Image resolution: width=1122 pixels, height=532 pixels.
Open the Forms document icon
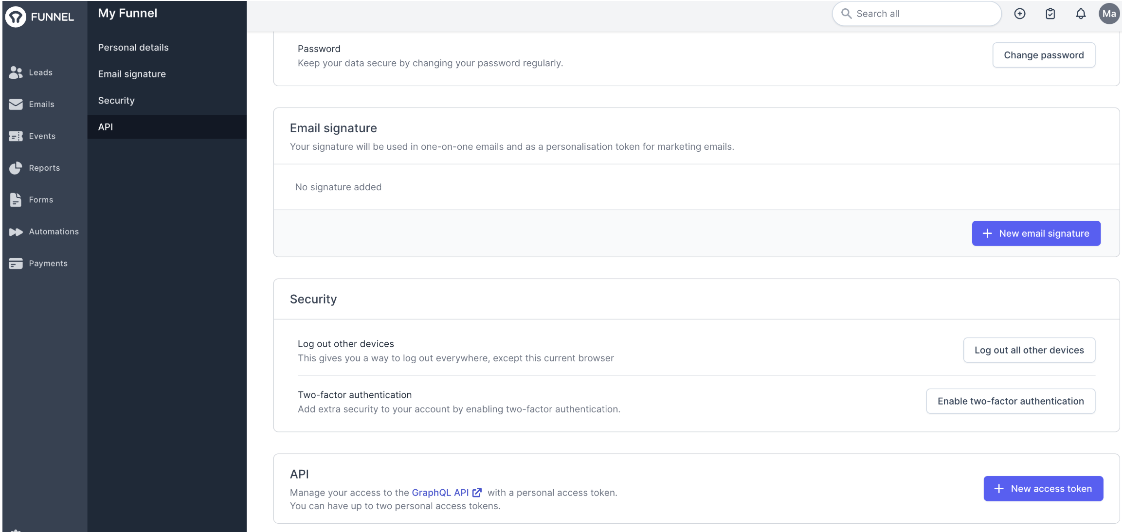coord(16,200)
